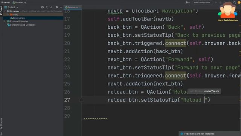Place cursor in "Reload " string on line 27

(x=194, y=100)
